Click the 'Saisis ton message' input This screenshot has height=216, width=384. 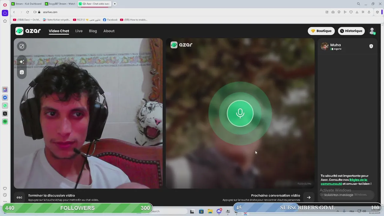(347, 195)
